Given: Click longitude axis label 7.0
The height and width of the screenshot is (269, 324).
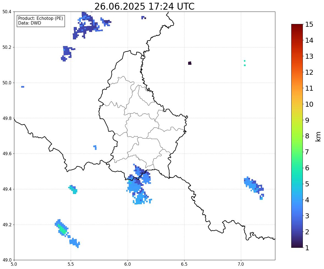Looking at the screenshot, I should point(241,264).
